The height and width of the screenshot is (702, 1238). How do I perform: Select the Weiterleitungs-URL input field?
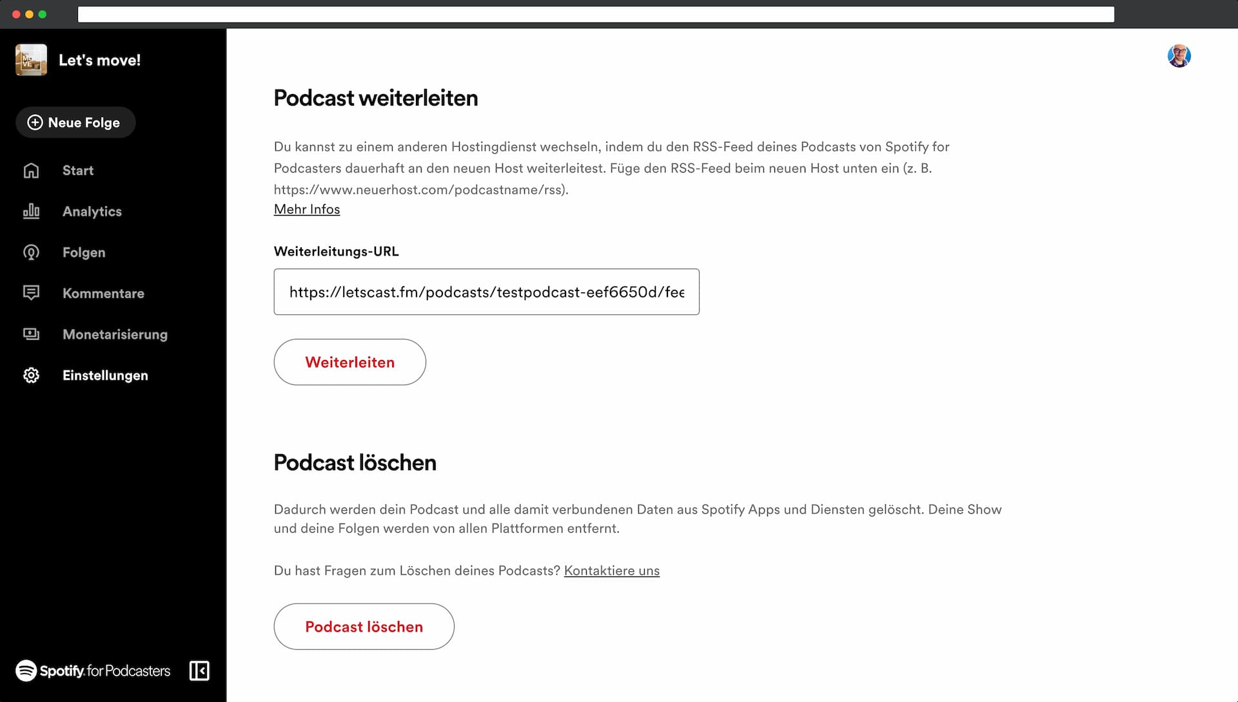point(486,291)
